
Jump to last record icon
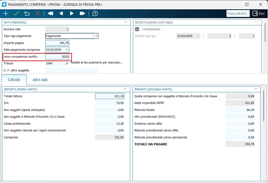tap(83, 13)
